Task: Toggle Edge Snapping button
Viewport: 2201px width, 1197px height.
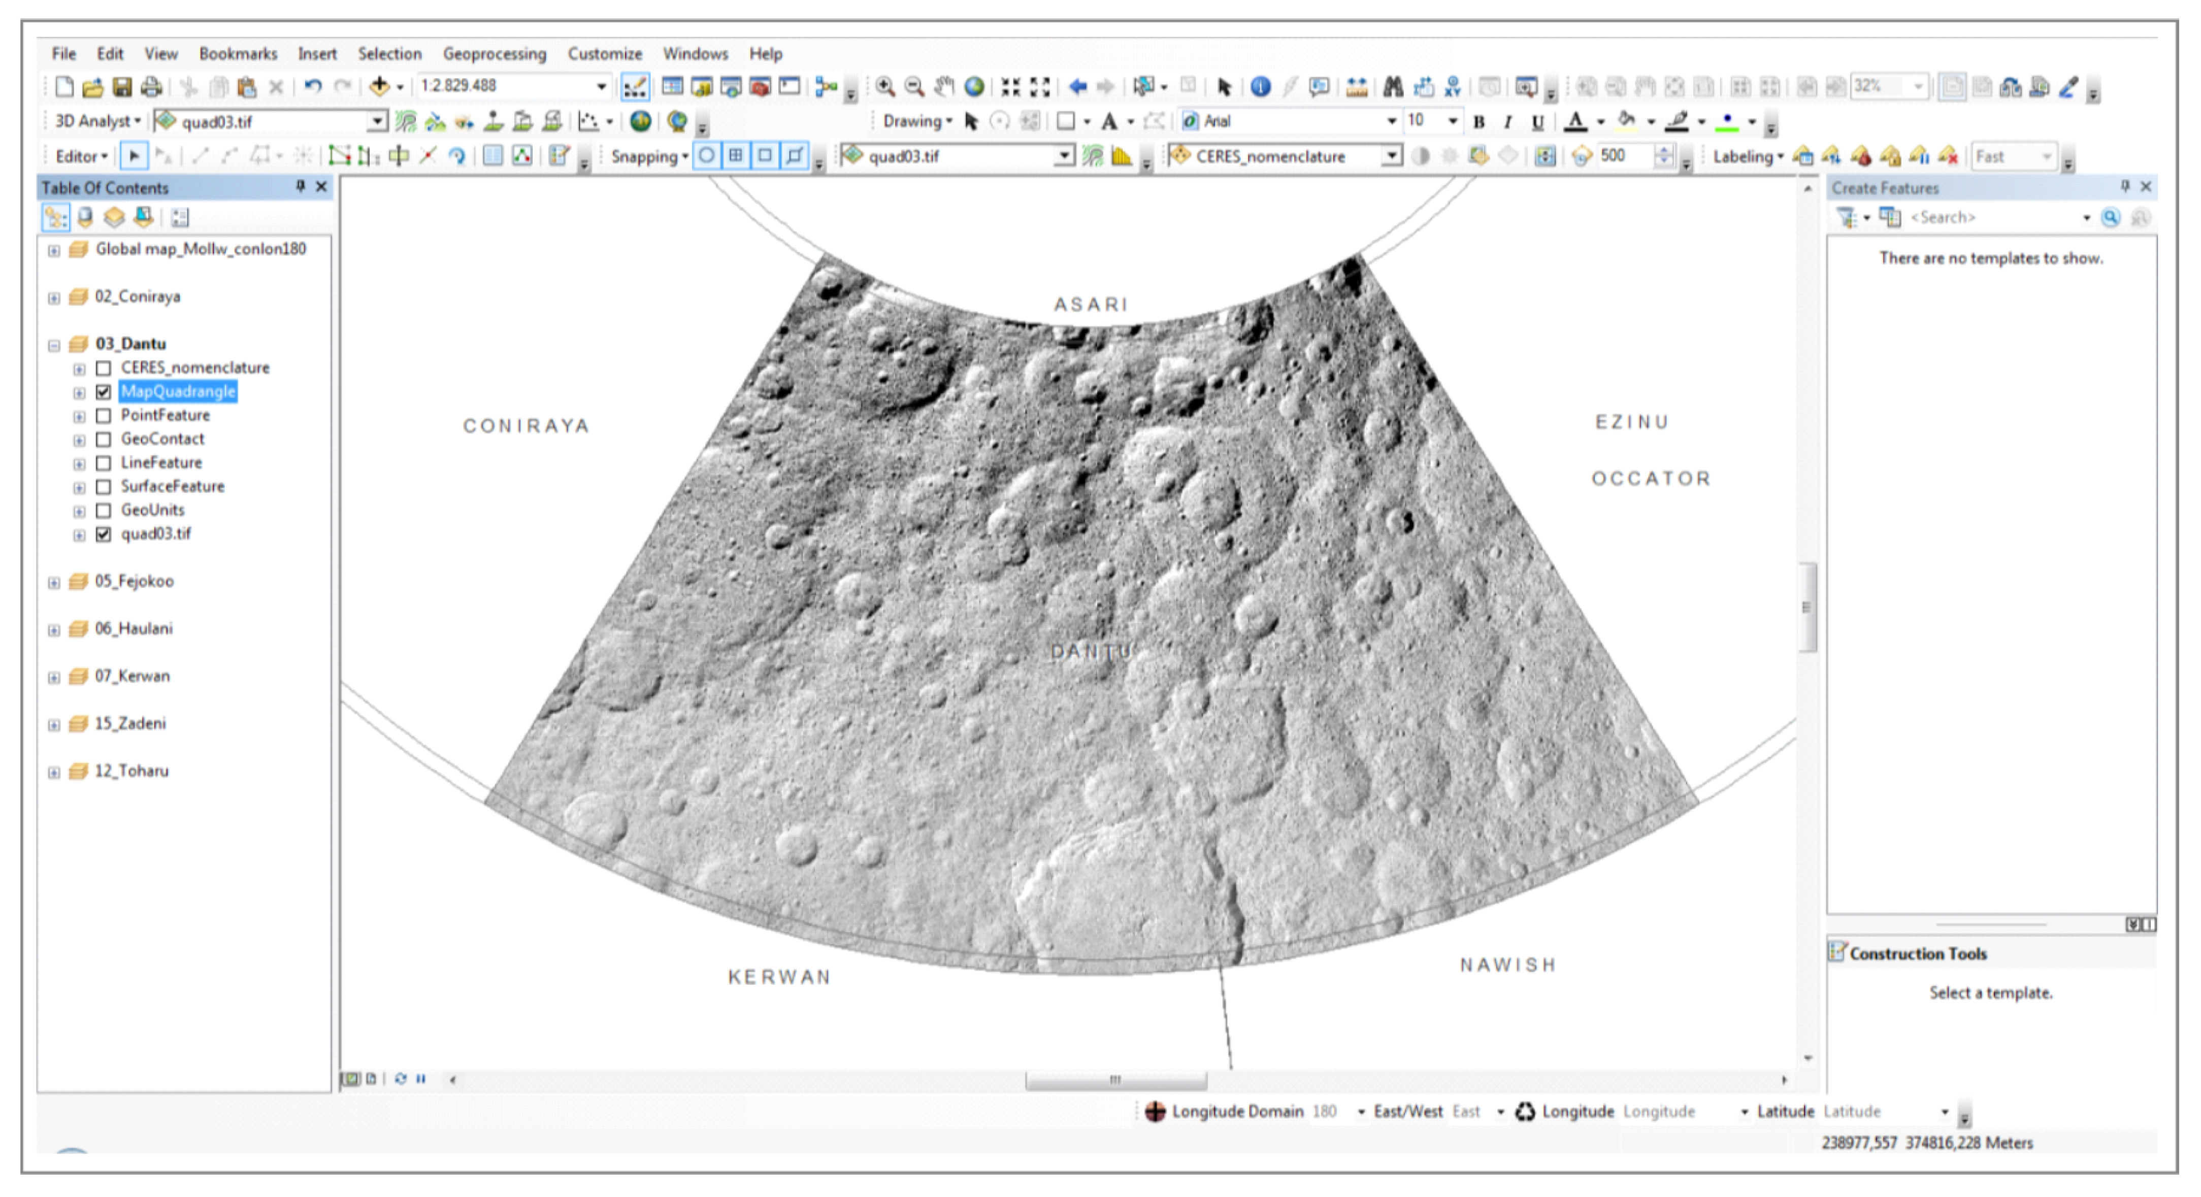Action: click(795, 156)
